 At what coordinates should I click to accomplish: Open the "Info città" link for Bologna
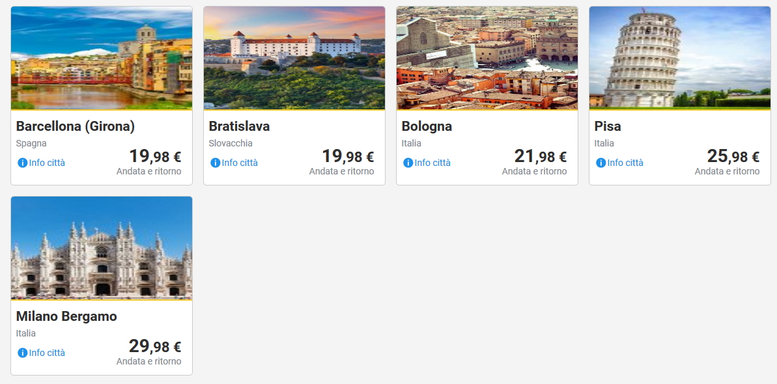click(432, 163)
